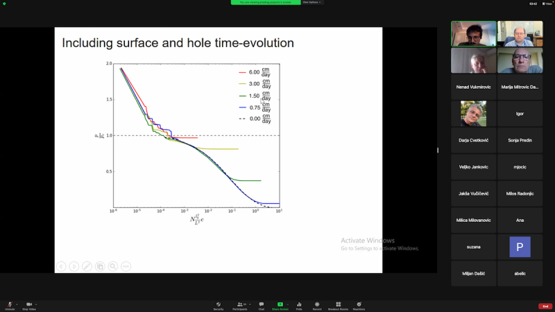The width and height of the screenshot is (555, 312).
Task: Select the video of man in blue shirt
Action: click(520, 33)
